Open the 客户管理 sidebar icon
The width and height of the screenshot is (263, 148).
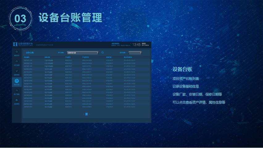[17, 91]
